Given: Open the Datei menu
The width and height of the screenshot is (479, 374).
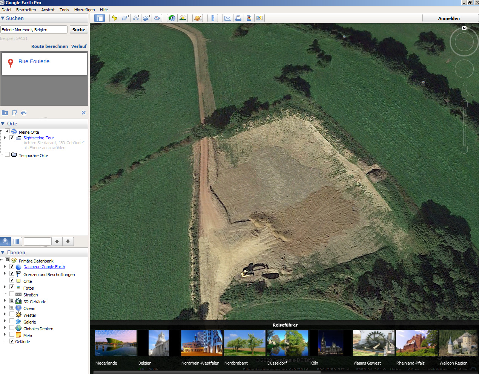Looking at the screenshot, I should pyautogui.click(x=6, y=10).
